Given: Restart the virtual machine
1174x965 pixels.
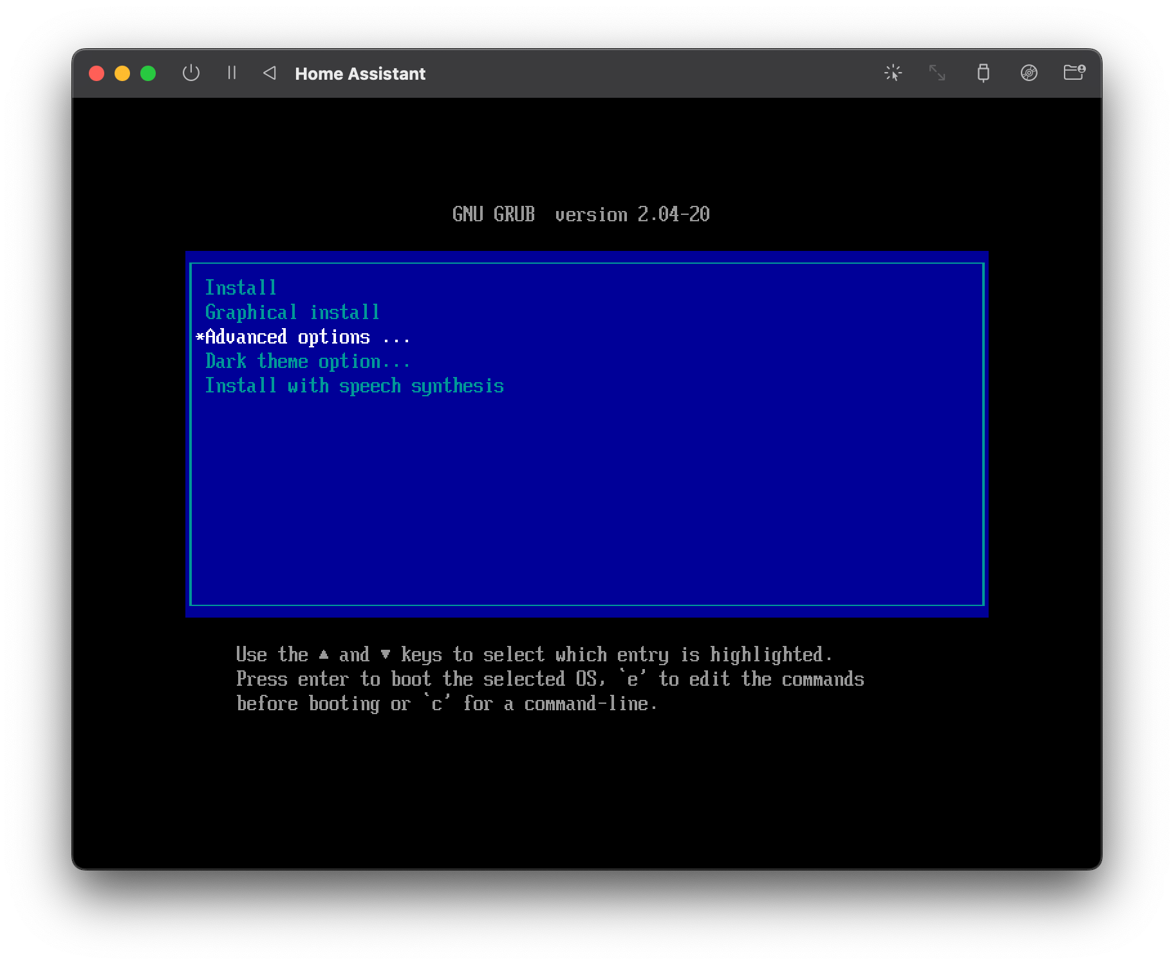Looking at the screenshot, I should pyautogui.click(x=270, y=73).
